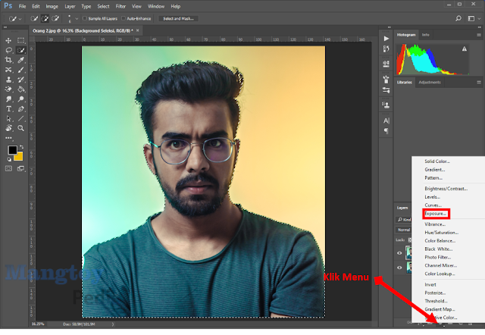Choose Hue/Saturation... from adjustment menu
Viewport: 485px width, 335px height.
coord(441,233)
